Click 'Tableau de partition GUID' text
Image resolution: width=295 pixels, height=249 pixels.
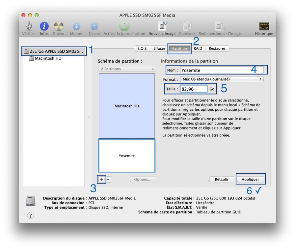pyautogui.click(x=219, y=212)
